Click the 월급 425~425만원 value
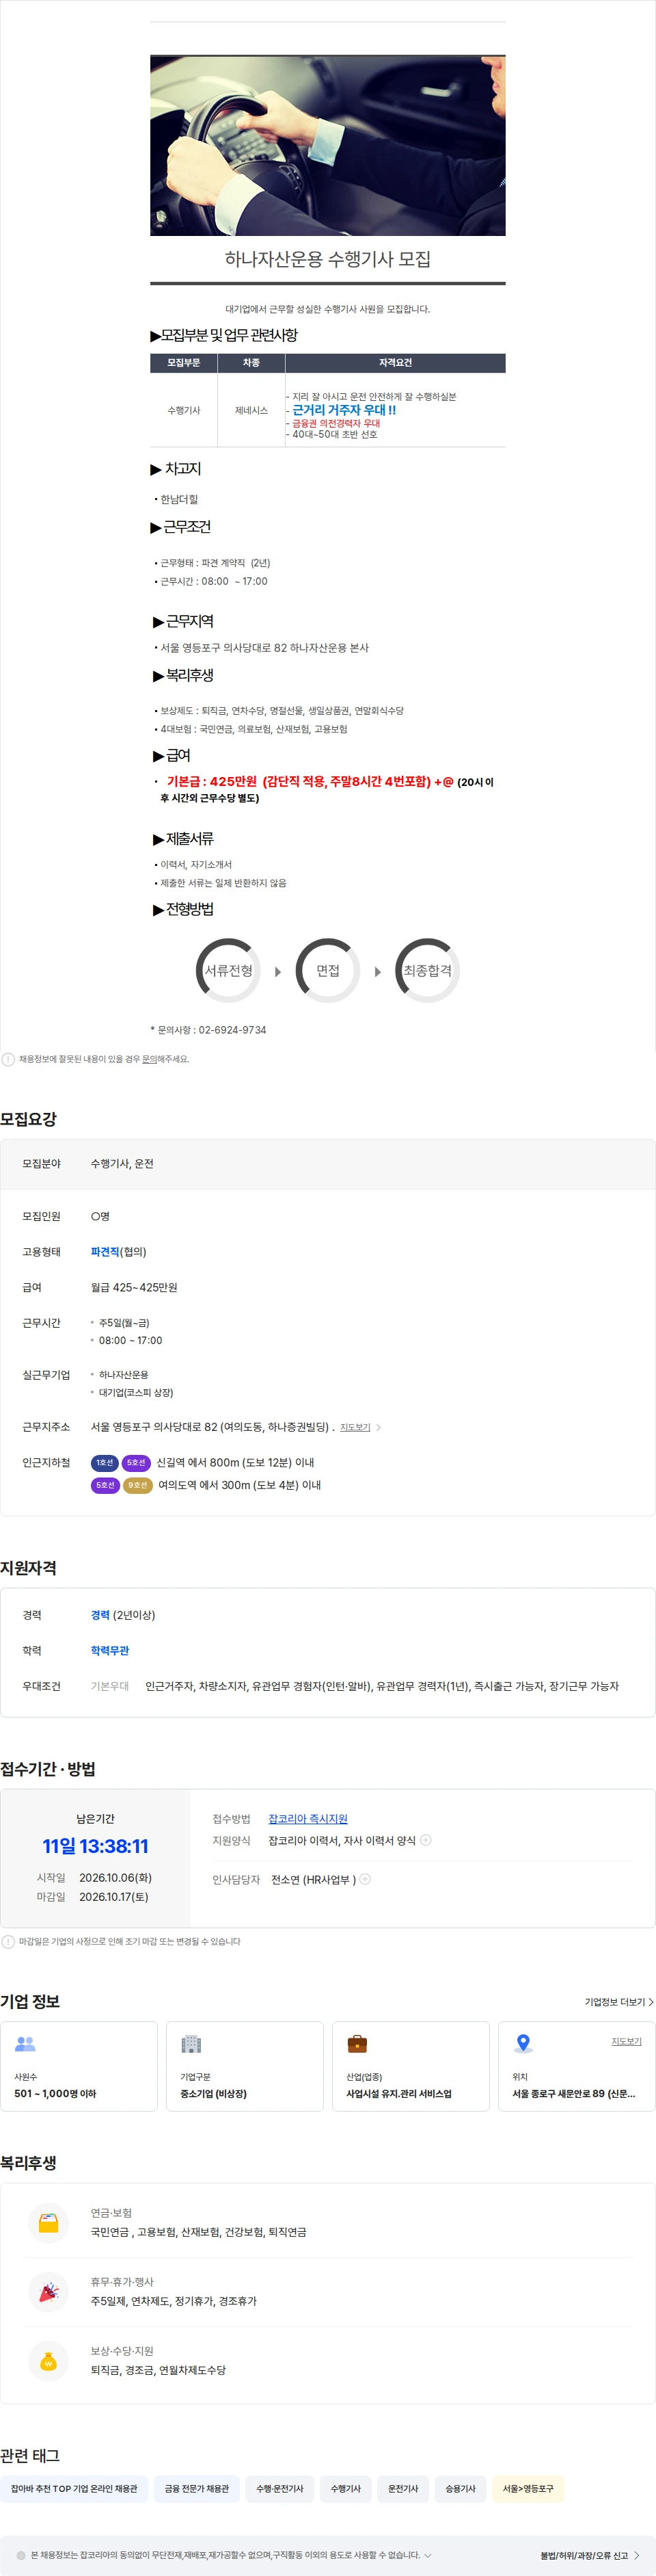Screen dimensions: 656x2576 (134, 1288)
